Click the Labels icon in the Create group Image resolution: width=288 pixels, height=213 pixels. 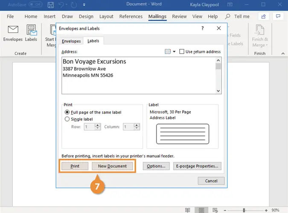click(32, 30)
